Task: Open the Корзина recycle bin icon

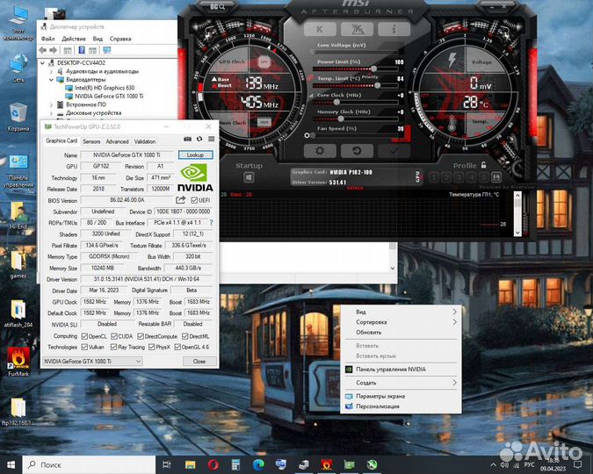Action: [18, 117]
